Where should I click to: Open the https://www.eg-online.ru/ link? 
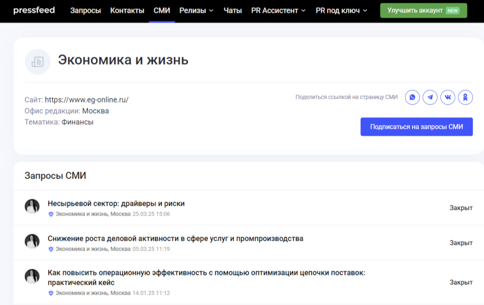[87, 100]
